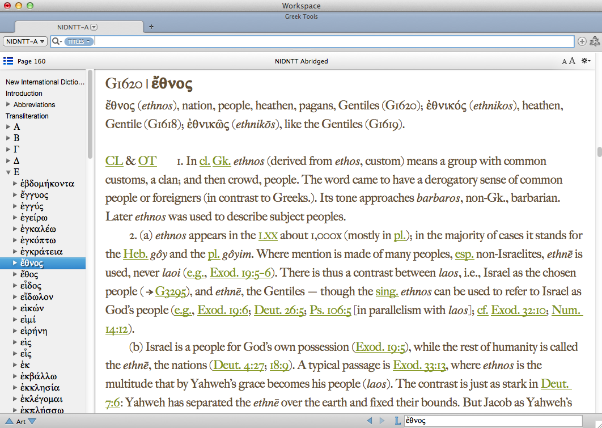Go to next article with down triangle
Screen dimensions: 602x428
tap(33, 421)
